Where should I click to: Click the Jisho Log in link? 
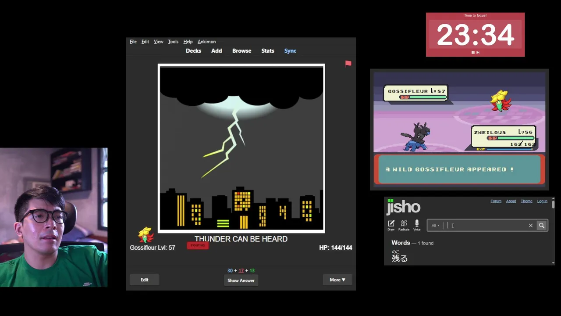point(542,201)
